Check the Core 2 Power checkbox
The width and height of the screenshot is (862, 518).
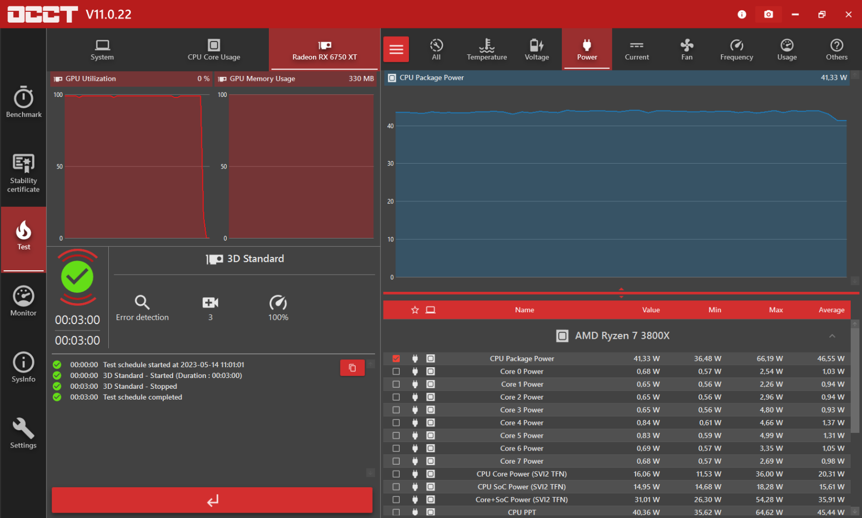(x=397, y=397)
